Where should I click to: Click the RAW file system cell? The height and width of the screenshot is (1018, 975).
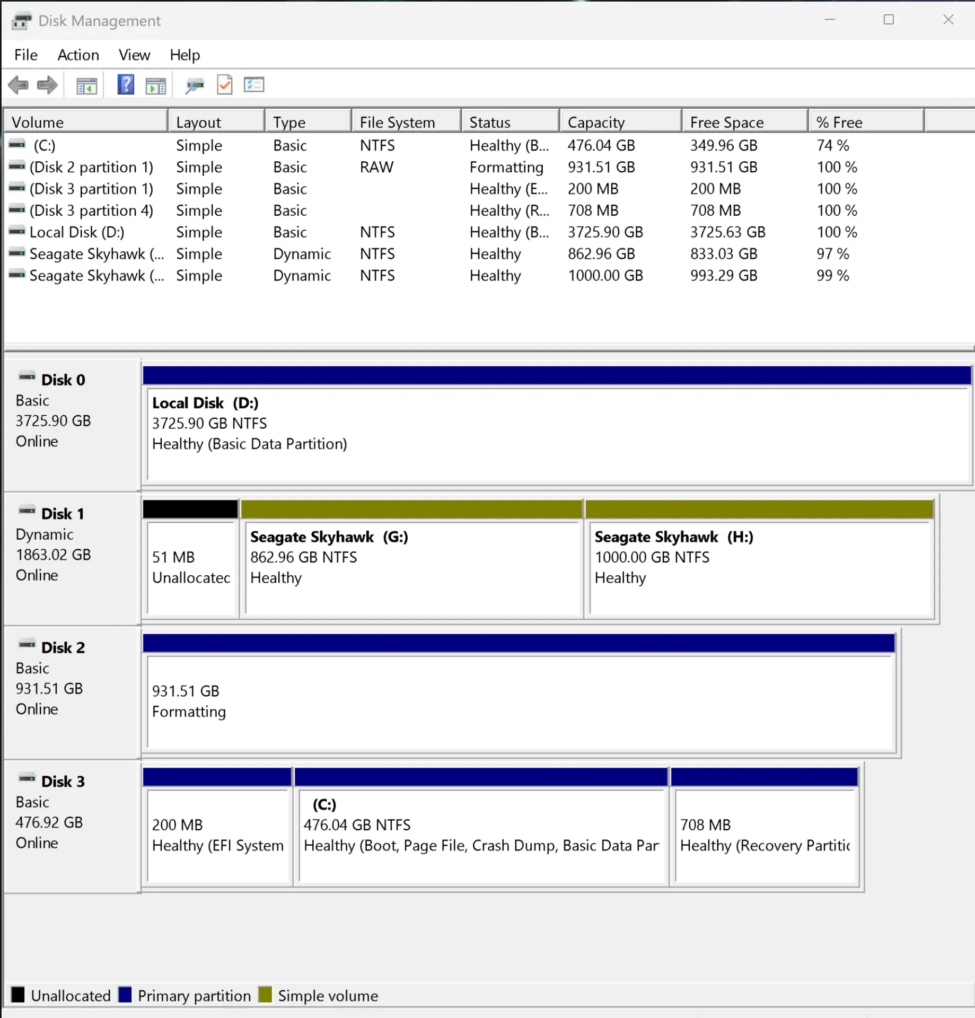376,166
